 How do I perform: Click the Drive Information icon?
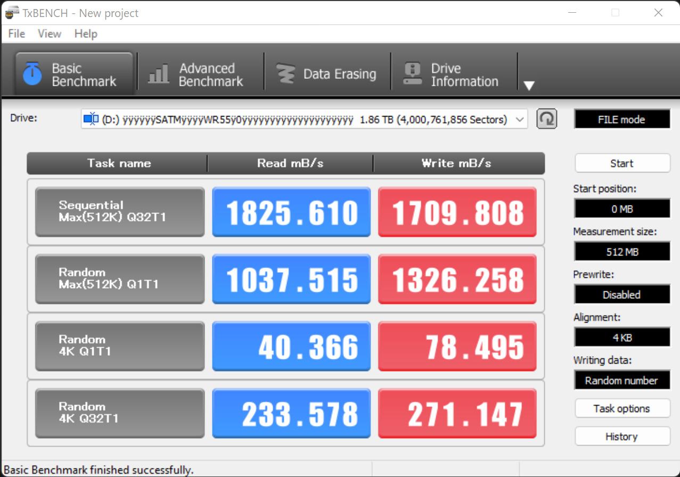coord(413,75)
